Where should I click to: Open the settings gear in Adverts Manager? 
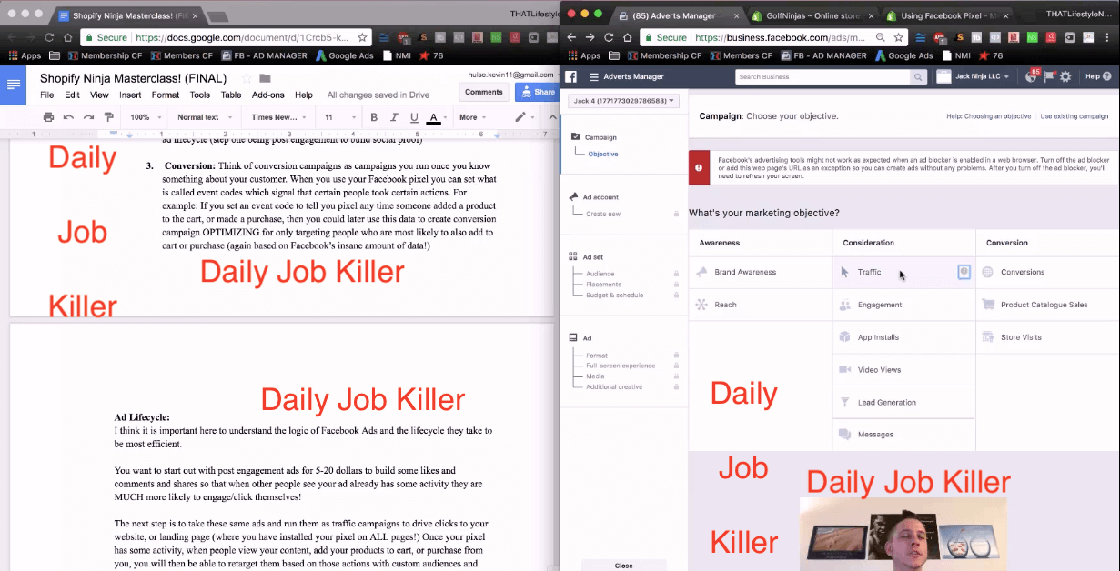(x=1065, y=77)
